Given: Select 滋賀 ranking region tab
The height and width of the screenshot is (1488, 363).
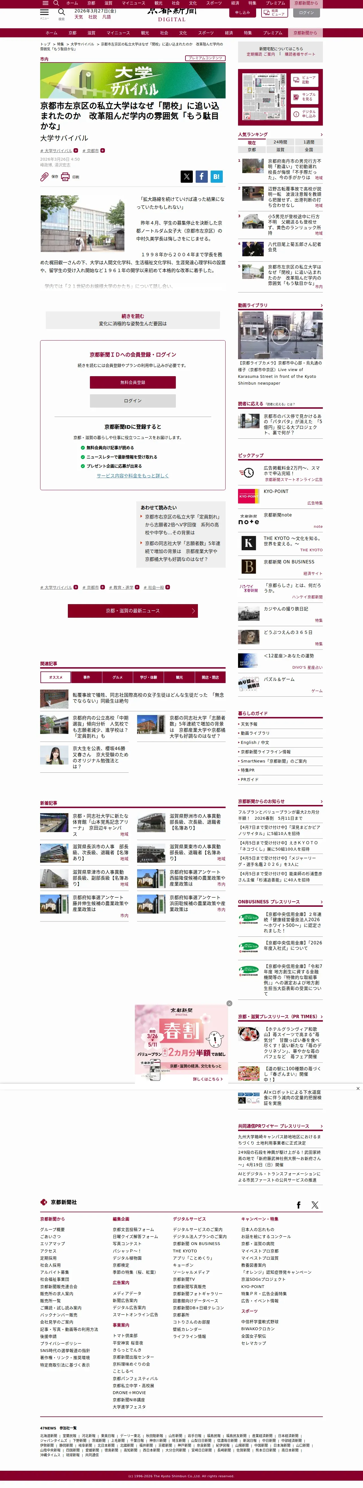Looking at the screenshot, I should 280,150.
